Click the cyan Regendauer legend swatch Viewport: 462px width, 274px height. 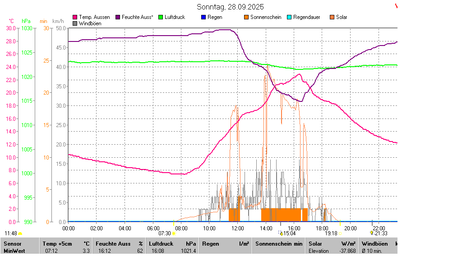click(x=289, y=17)
